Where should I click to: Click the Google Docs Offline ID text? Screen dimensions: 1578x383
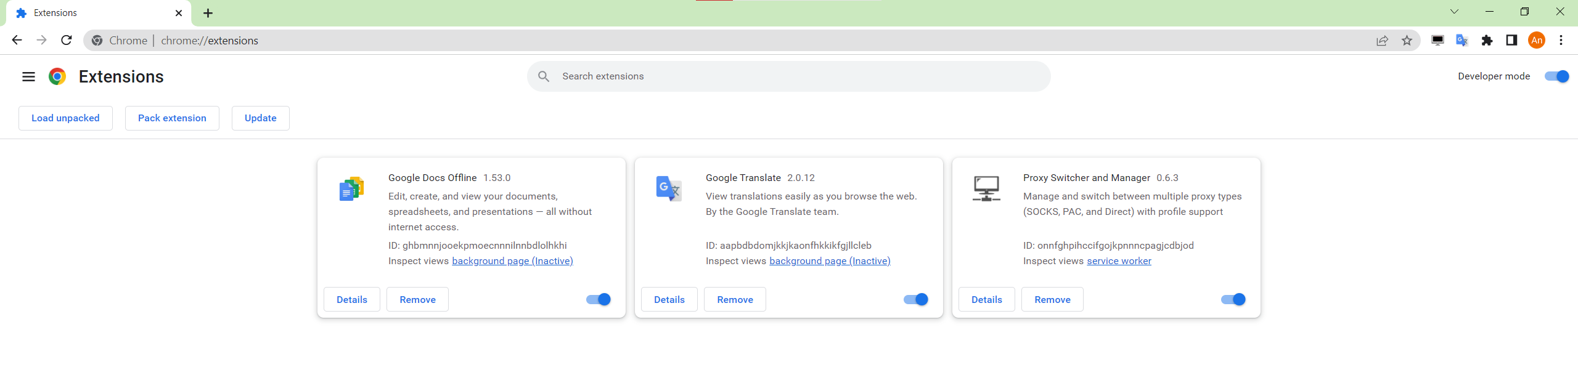point(478,246)
